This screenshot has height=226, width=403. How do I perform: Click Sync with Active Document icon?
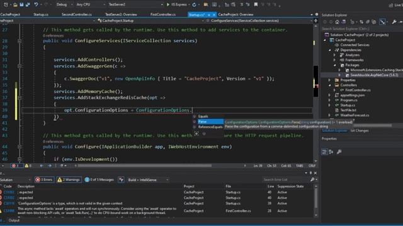coord(361,22)
